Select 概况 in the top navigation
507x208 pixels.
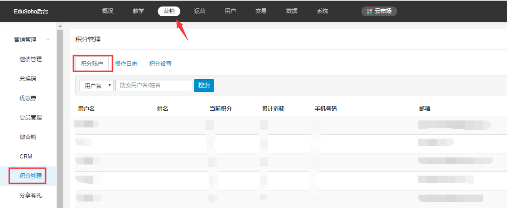[107, 11]
